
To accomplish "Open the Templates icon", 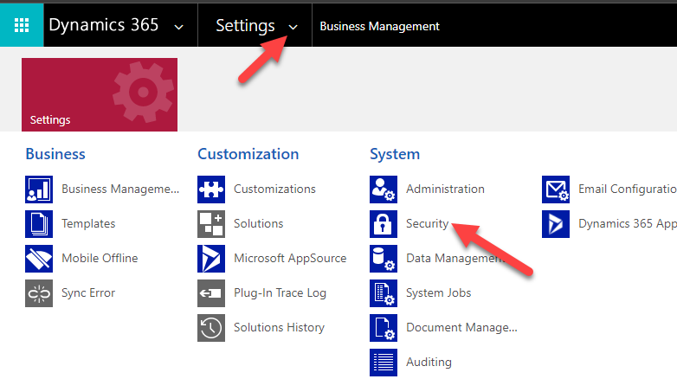I will coord(39,224).
